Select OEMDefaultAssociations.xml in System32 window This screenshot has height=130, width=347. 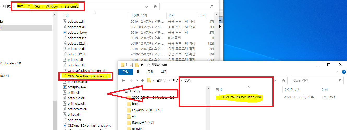(x=87, y=76)
